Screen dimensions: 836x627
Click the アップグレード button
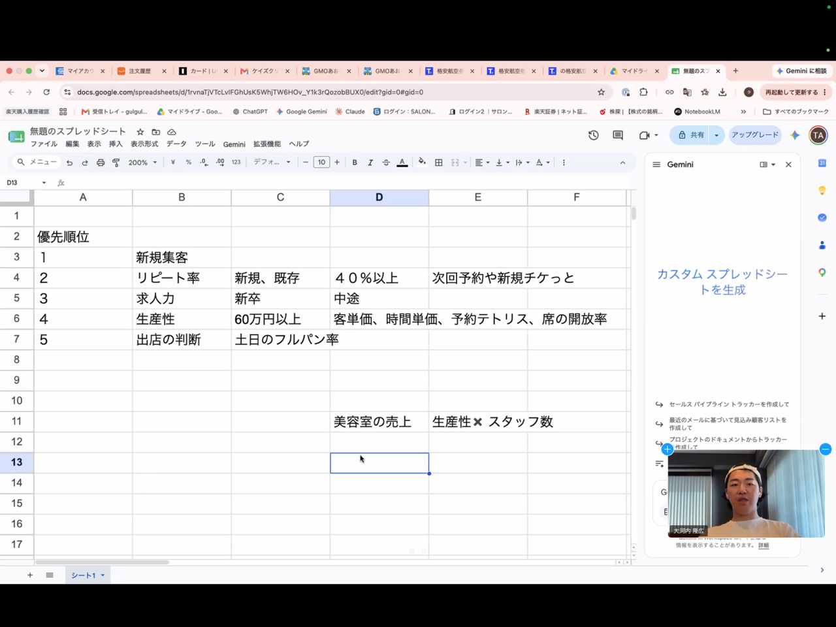755,135
